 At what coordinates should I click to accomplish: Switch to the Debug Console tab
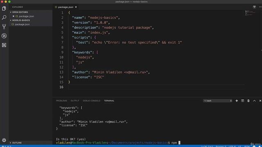(x=92, y=101)
